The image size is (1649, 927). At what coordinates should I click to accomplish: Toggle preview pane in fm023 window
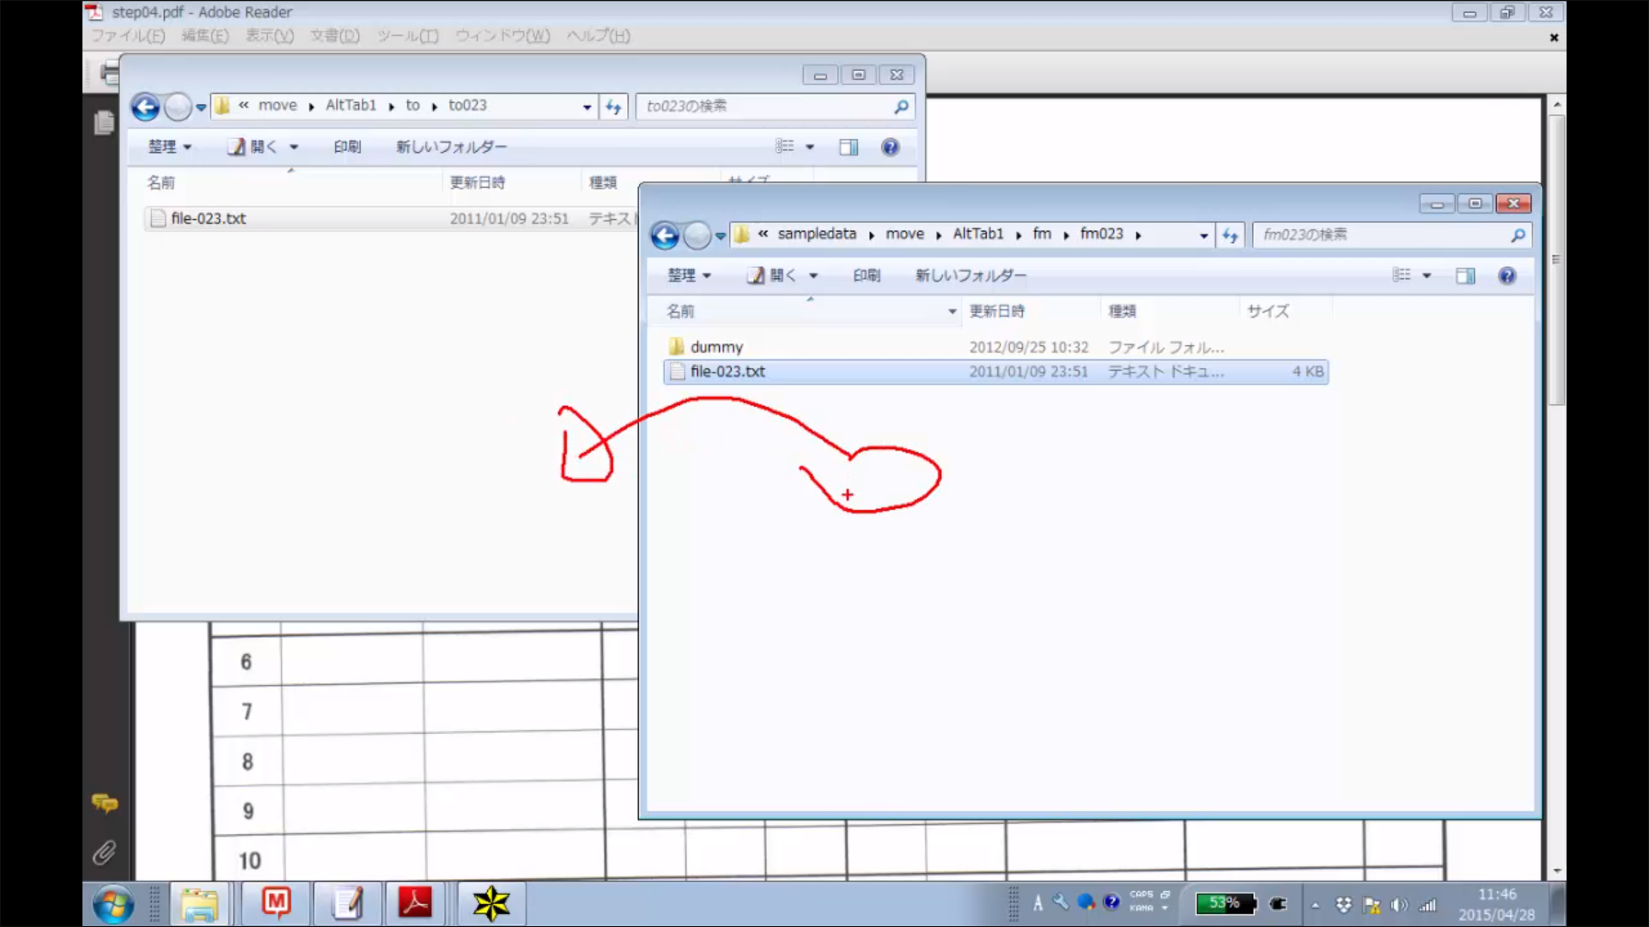click(x=1465, y=276)
